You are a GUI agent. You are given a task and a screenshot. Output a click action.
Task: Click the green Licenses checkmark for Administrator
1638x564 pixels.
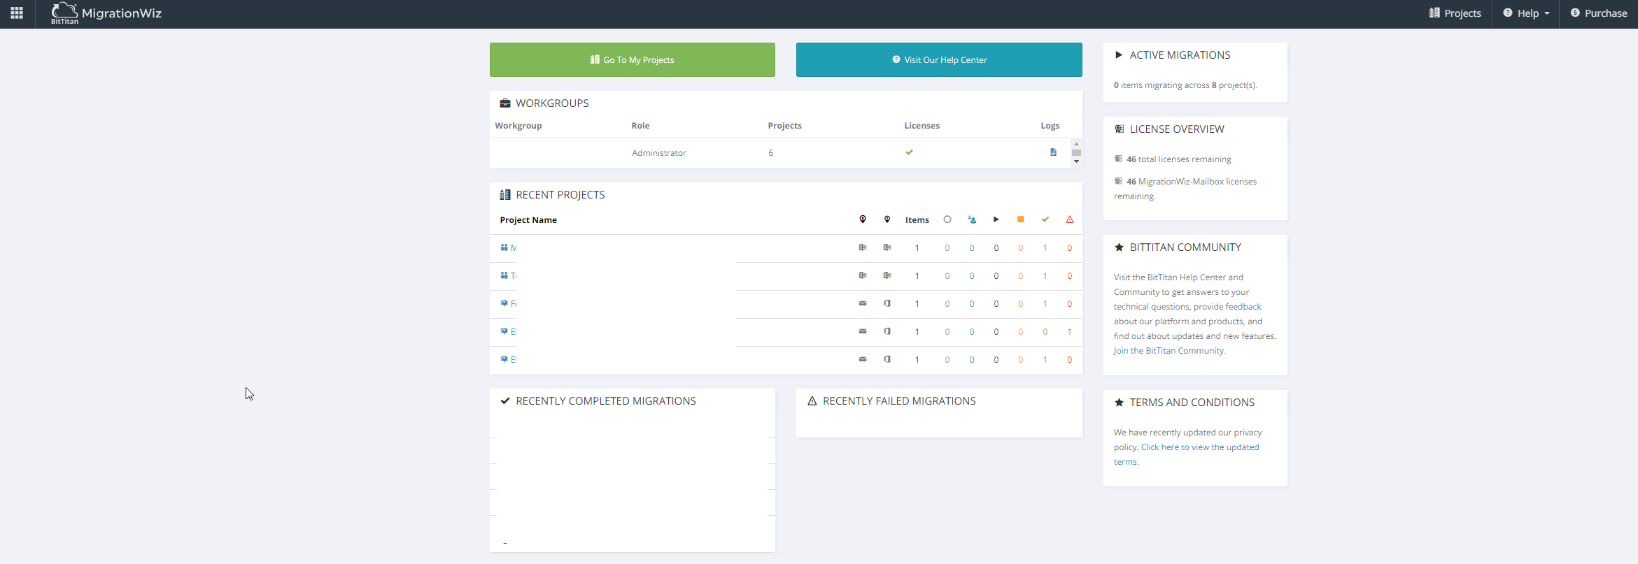tap(909, 152)
